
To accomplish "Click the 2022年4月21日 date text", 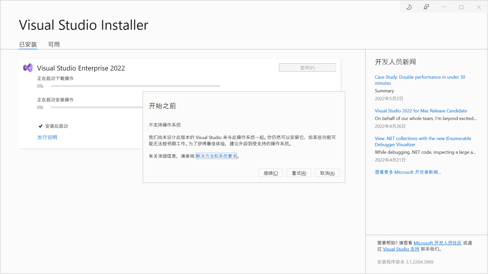I will pos(390,160).
